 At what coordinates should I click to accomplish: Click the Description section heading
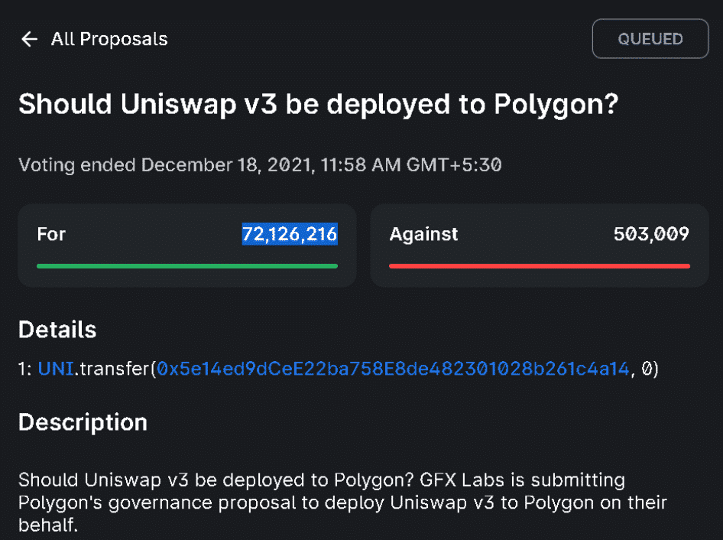[83, 422]
